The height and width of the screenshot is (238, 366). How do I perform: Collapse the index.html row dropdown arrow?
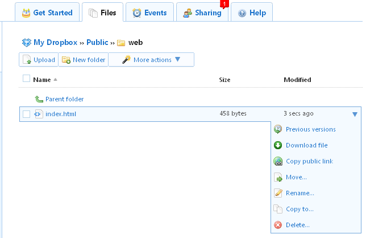(355, 114)
